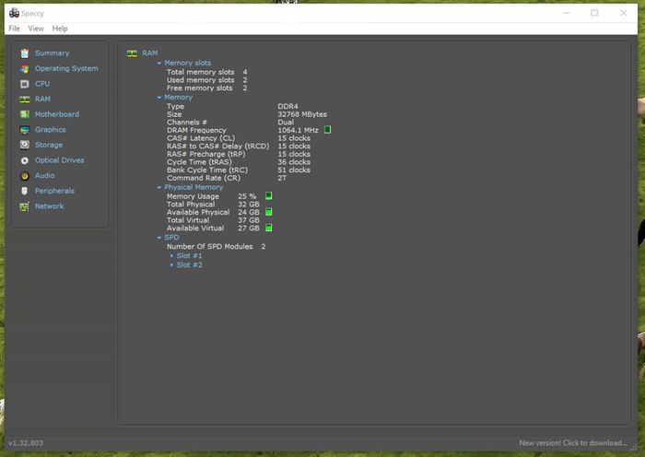The image size is (645, 457).
Task: Maximize the Speccy window
Action: click(594, 13)
